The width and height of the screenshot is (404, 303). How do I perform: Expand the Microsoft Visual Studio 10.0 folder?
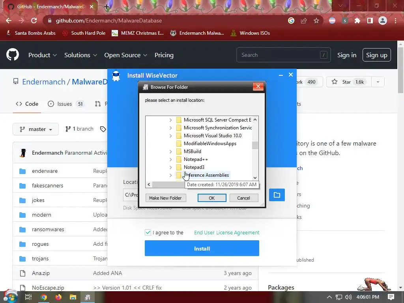click(x=170, y=136)
